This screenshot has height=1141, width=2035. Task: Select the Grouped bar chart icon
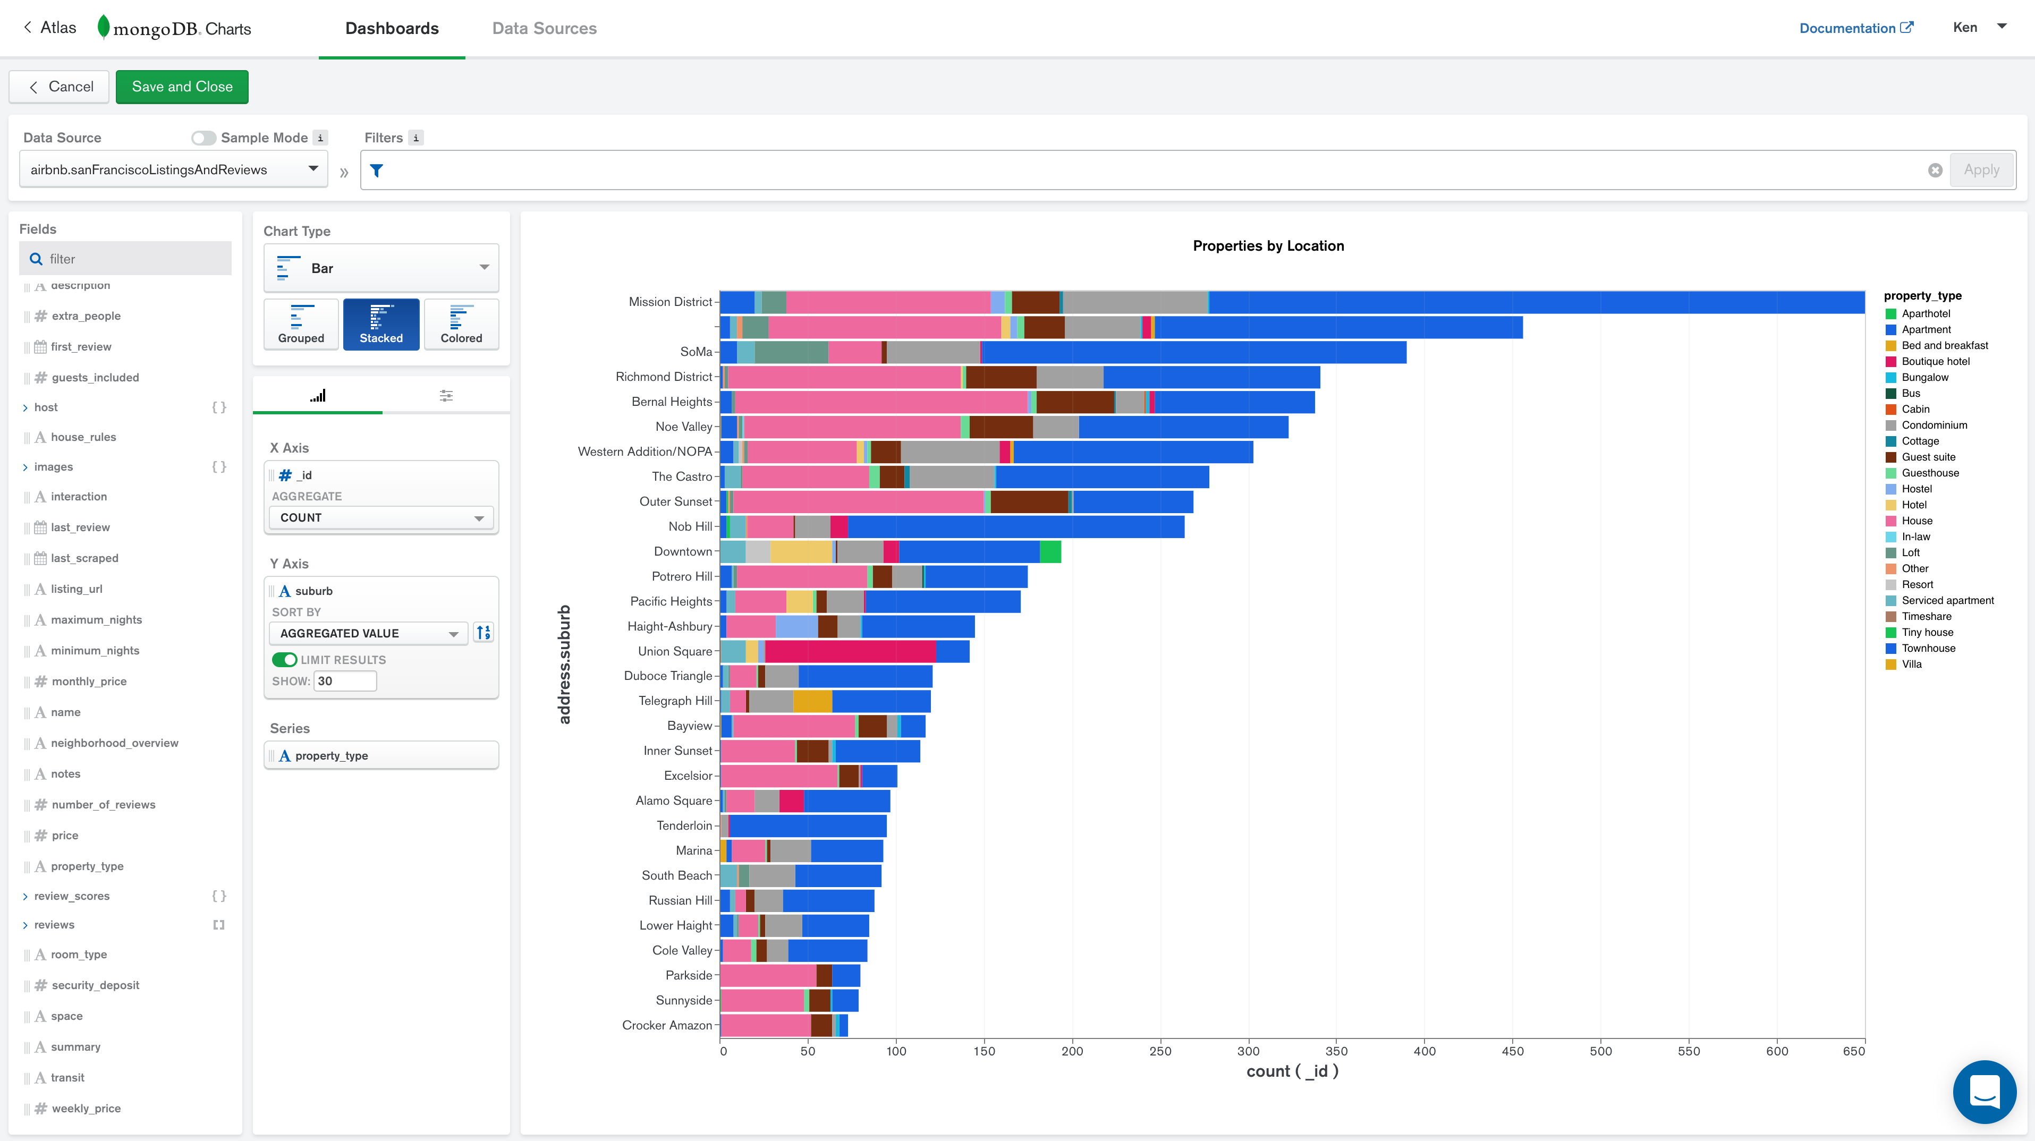(x=301, y=323)
